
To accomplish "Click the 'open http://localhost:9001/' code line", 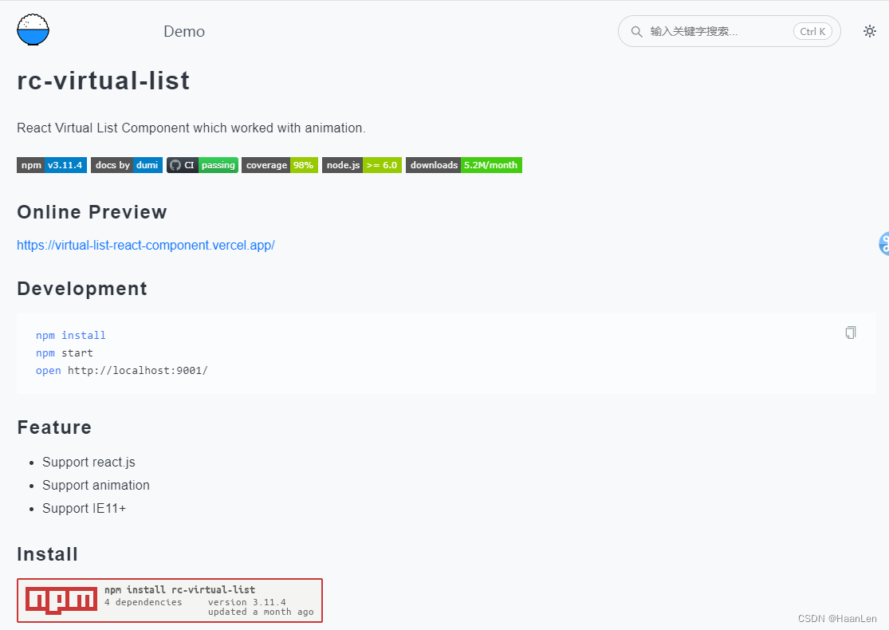I will [x=122, y=370].
